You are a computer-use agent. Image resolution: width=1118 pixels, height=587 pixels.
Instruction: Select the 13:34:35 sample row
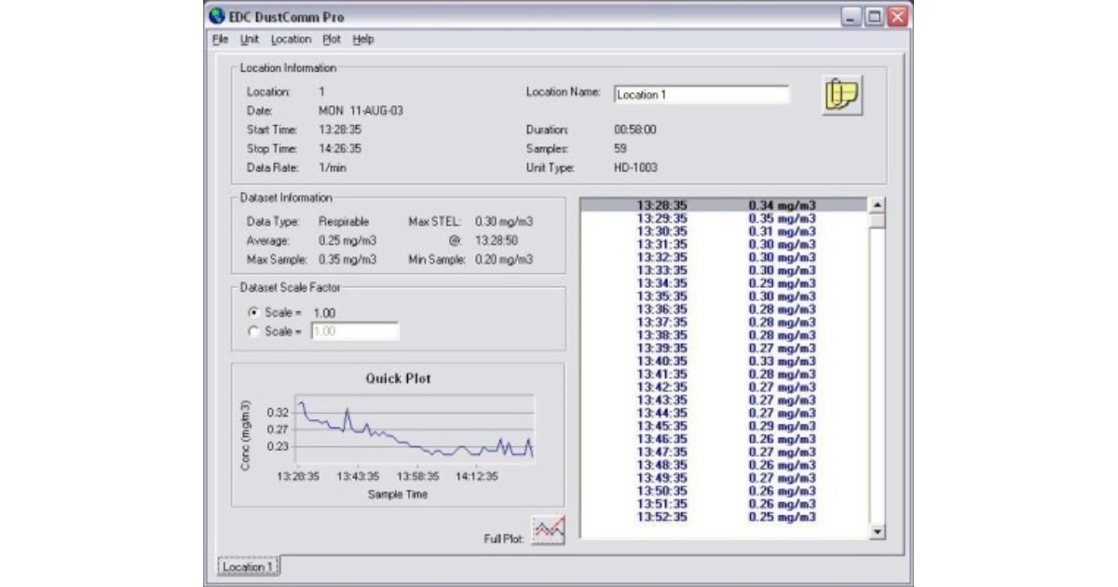point(725,283)
